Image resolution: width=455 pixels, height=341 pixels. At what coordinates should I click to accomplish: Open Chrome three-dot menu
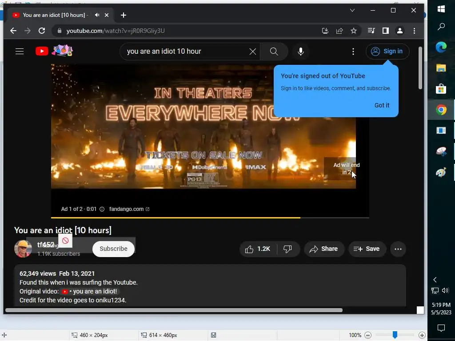click(415, 31)
